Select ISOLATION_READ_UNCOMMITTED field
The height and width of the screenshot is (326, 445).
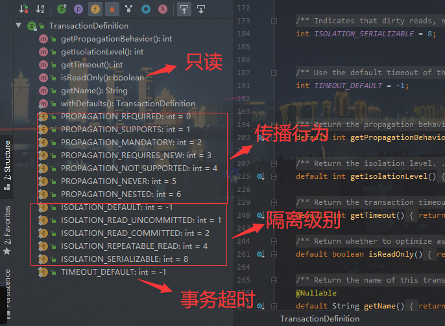pyautogui.click(x=141, y=220)
